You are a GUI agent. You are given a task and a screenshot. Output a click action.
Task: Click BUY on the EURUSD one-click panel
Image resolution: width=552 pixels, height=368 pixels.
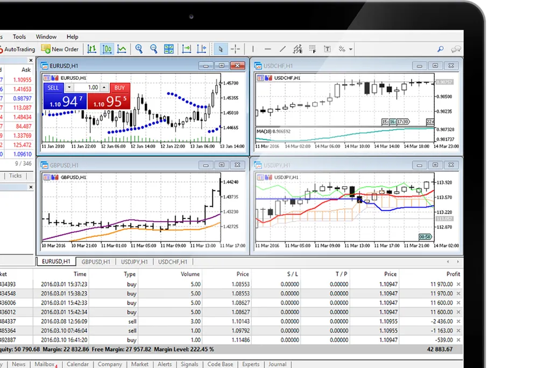pos(119,88)
